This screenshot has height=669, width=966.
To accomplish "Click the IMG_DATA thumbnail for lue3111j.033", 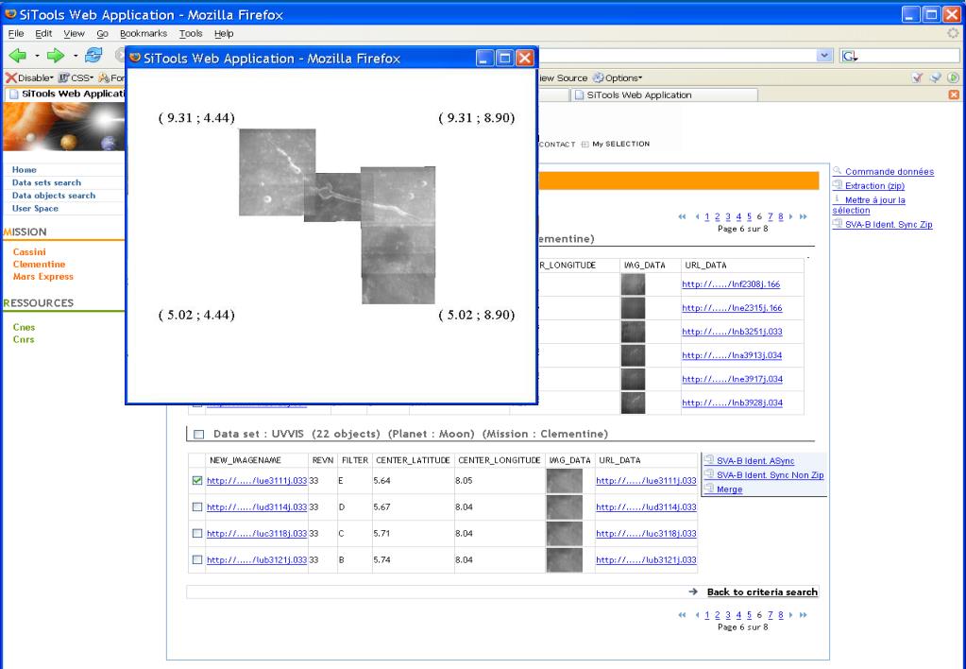I will [565, 481].
